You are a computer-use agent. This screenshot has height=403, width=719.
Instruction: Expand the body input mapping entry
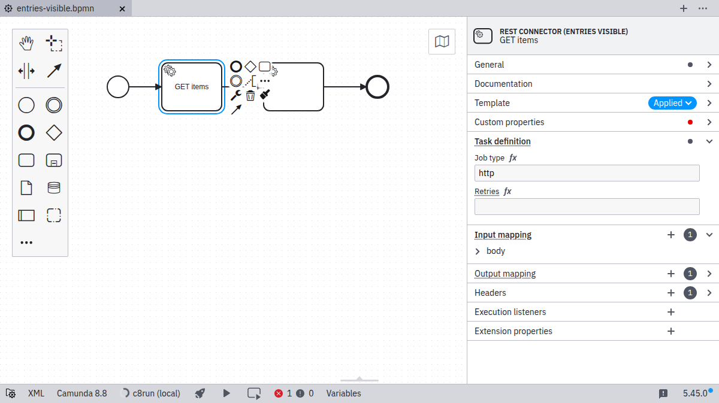(x=478, y=252)
